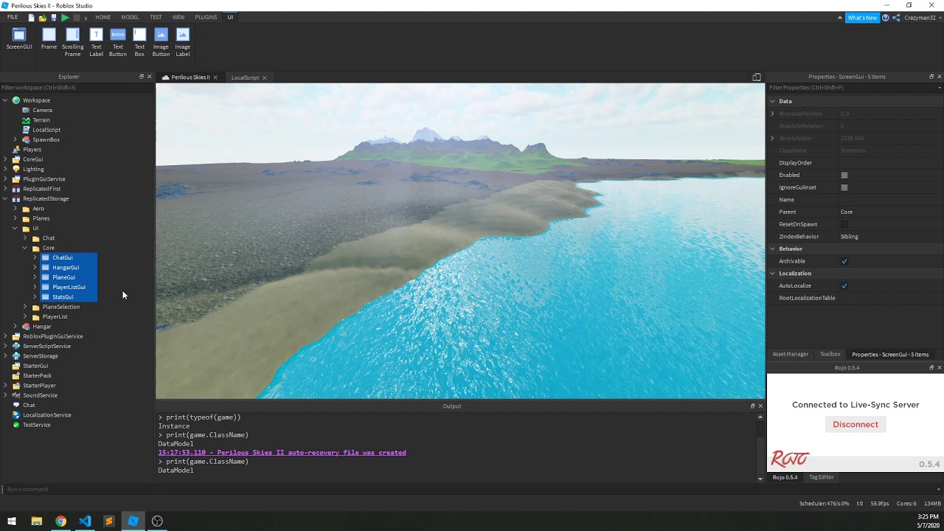Insert a Scrolling Frame
The height and width of the screenshot is (531, 944).
coord(72,42)
